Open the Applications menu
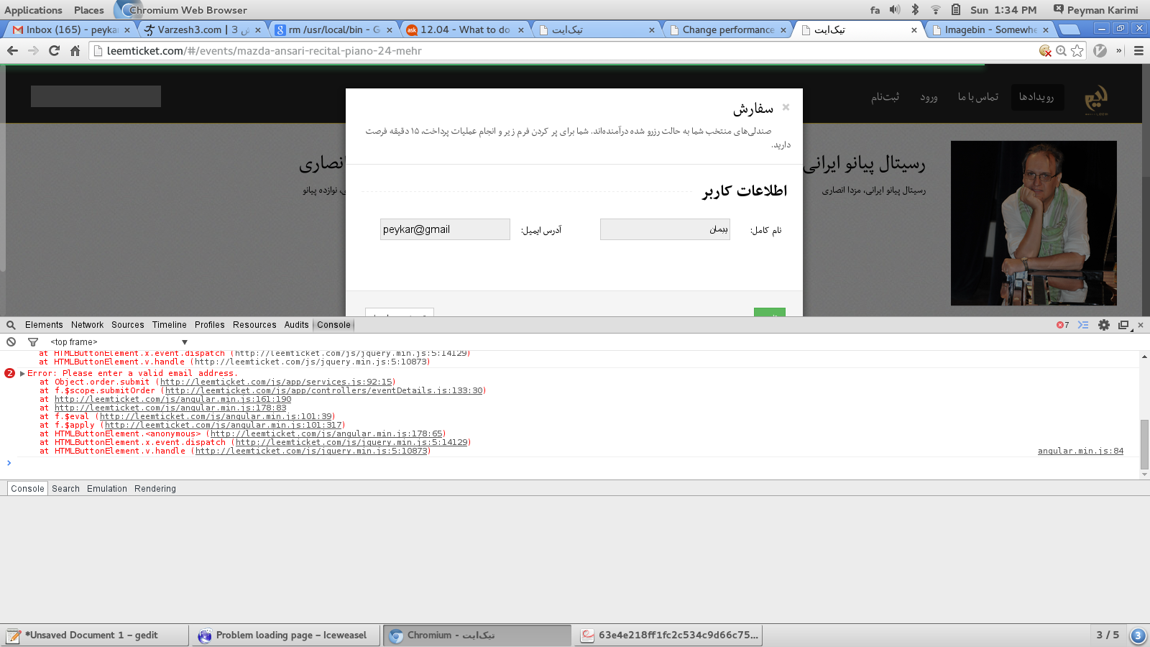Screen dimensions: 1150x647 33,10
